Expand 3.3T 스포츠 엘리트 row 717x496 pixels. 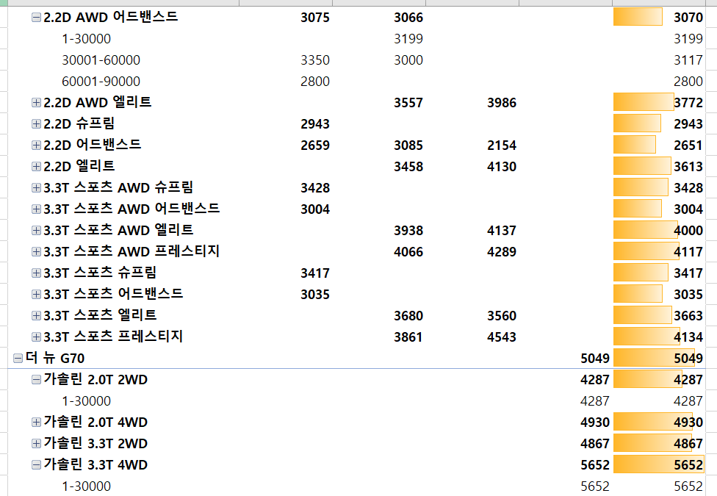pyautogui.click(x=36, y=316)
